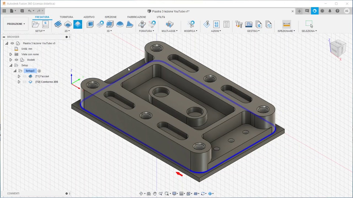The width and height of the screenshot is (353, 198).
Task: Click the window selection tool icon
Action: [x=309, y=24]
